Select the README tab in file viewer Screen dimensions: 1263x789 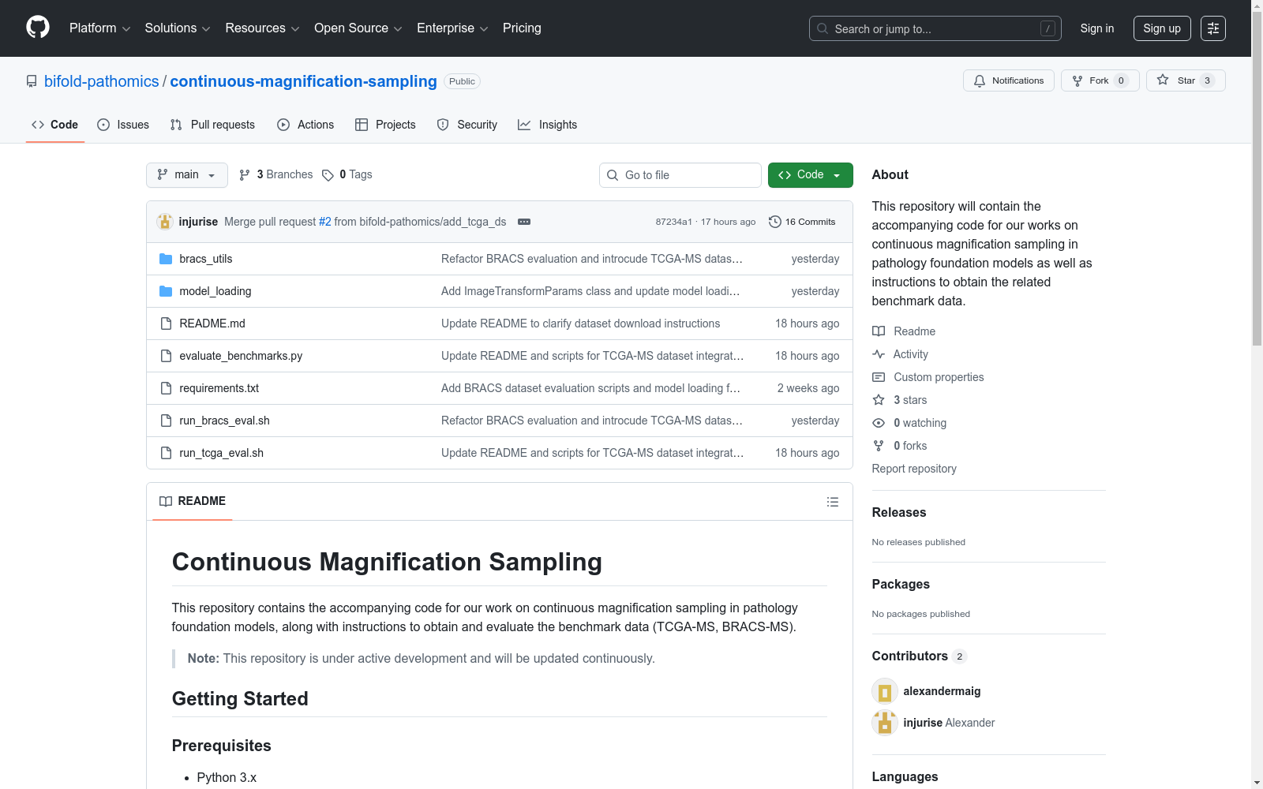click(x=193, y=501)
